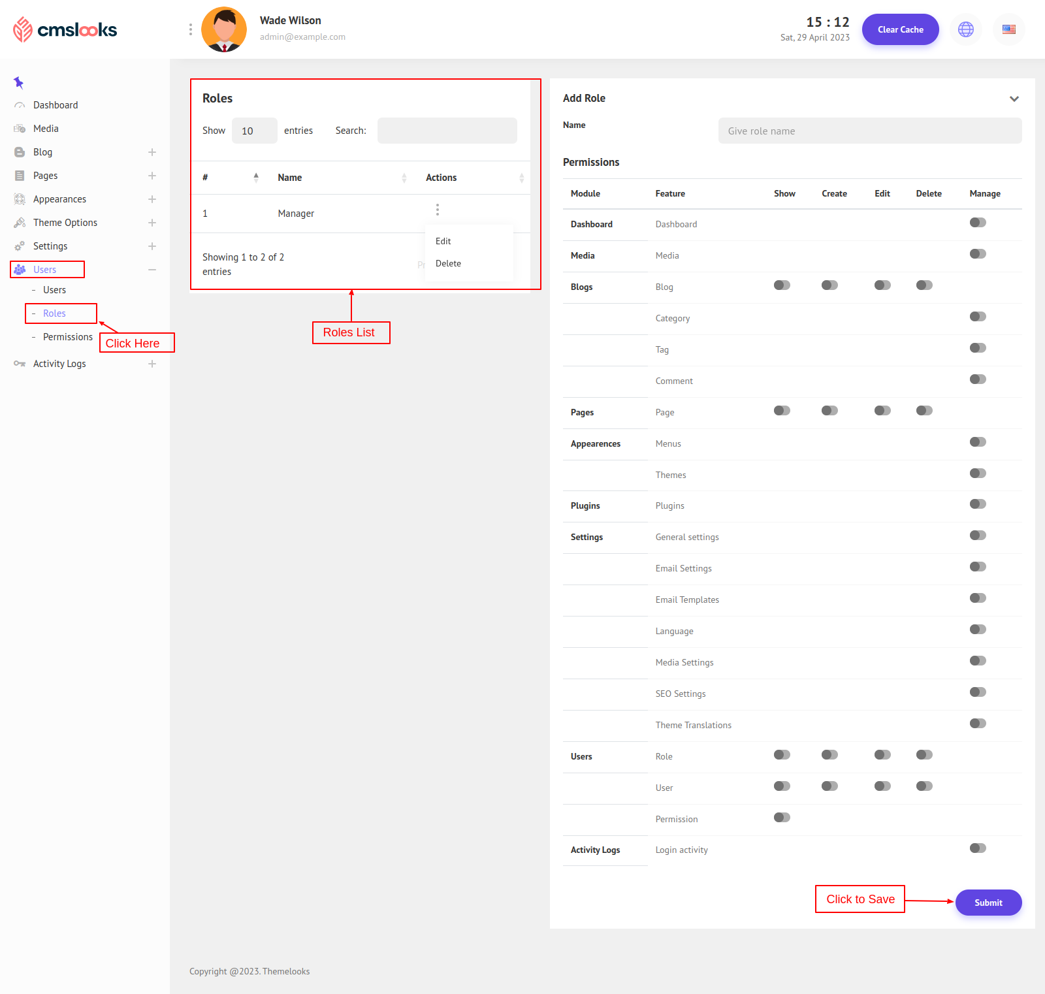This screenshot has height=994, width=1045.
Task: Click the Clear Cache button
Action: pyautogui.click(x=900, y=29)
